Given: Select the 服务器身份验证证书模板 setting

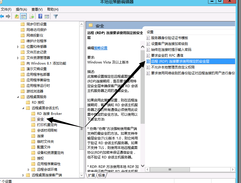Looking at the screenshot, I should click(167, 38).
